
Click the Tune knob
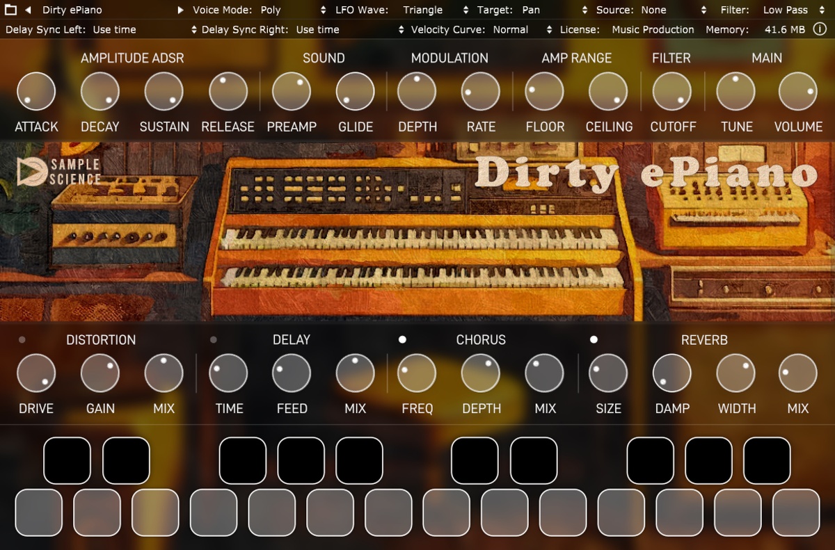[736, 91]
